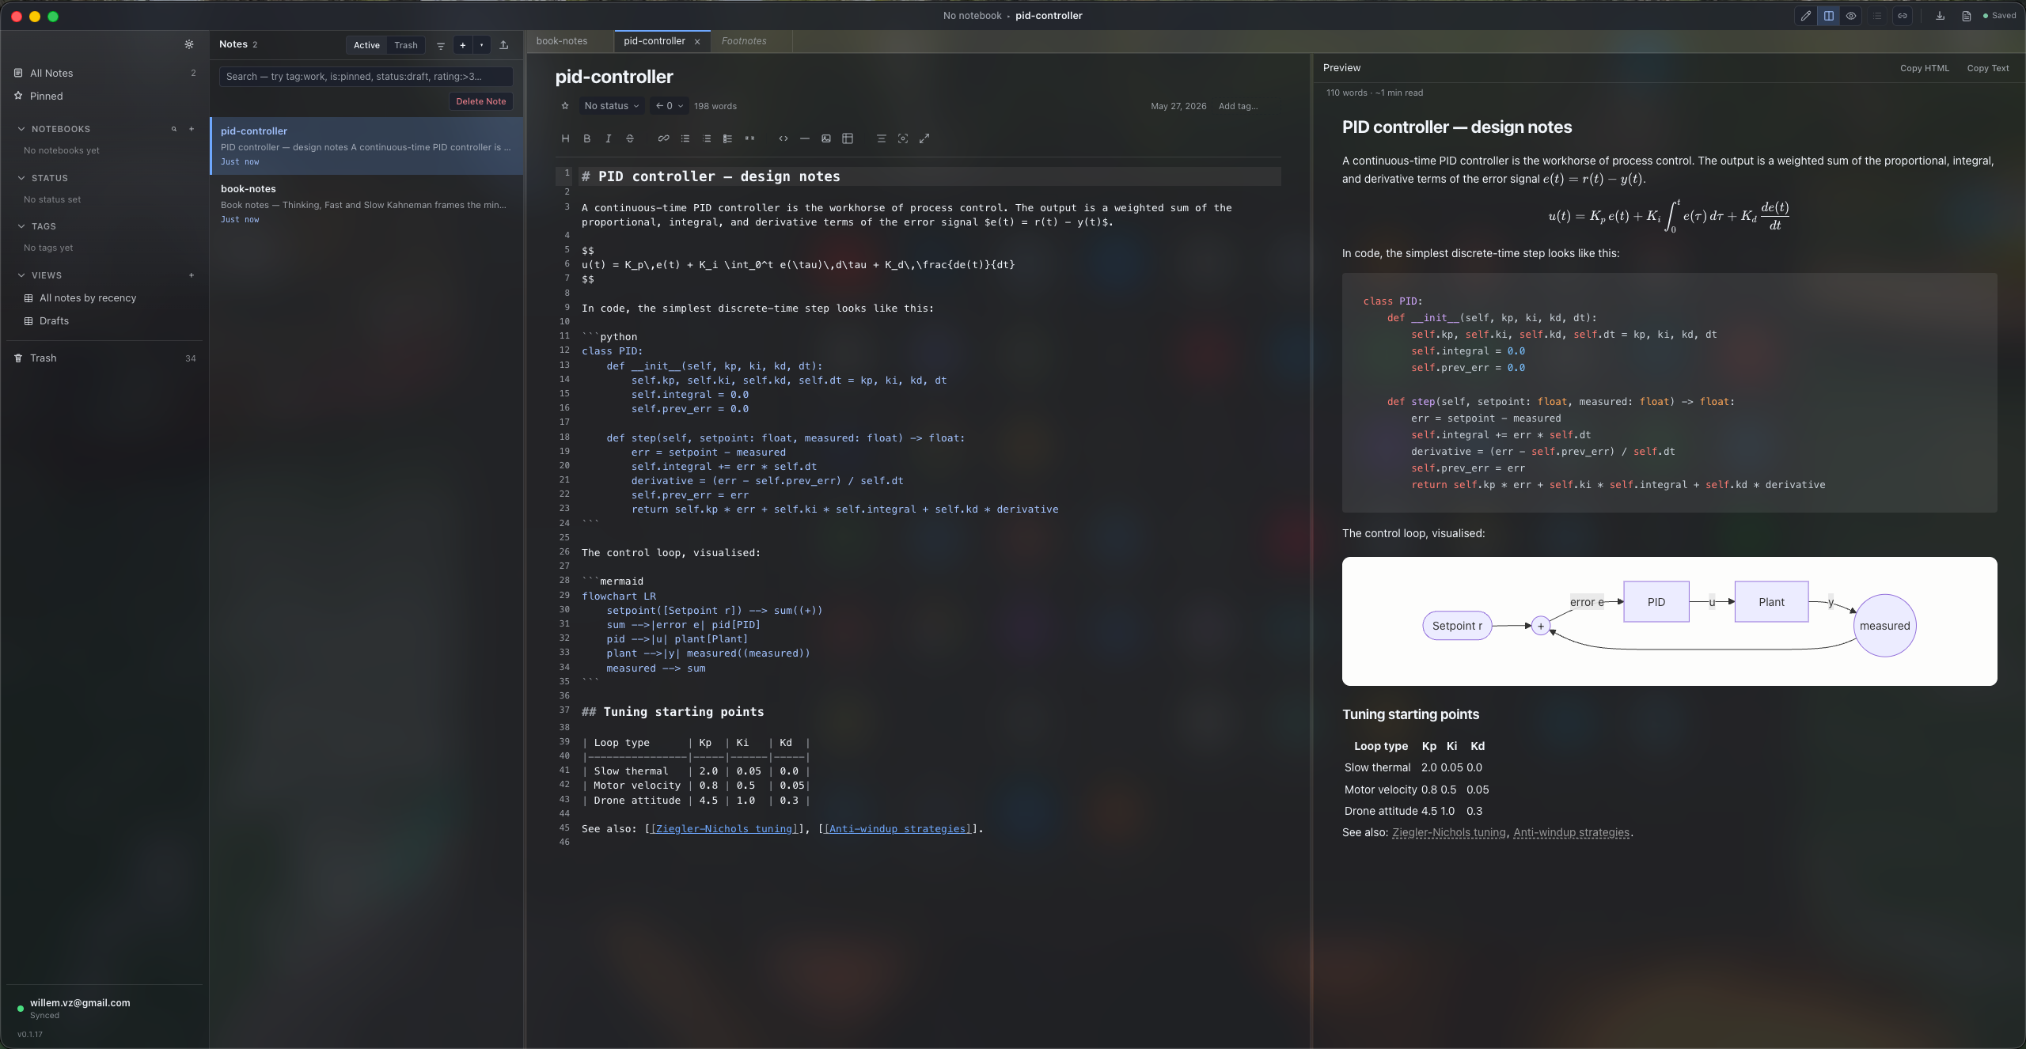Apply strikethrough formatting

(x=630, y=138)
